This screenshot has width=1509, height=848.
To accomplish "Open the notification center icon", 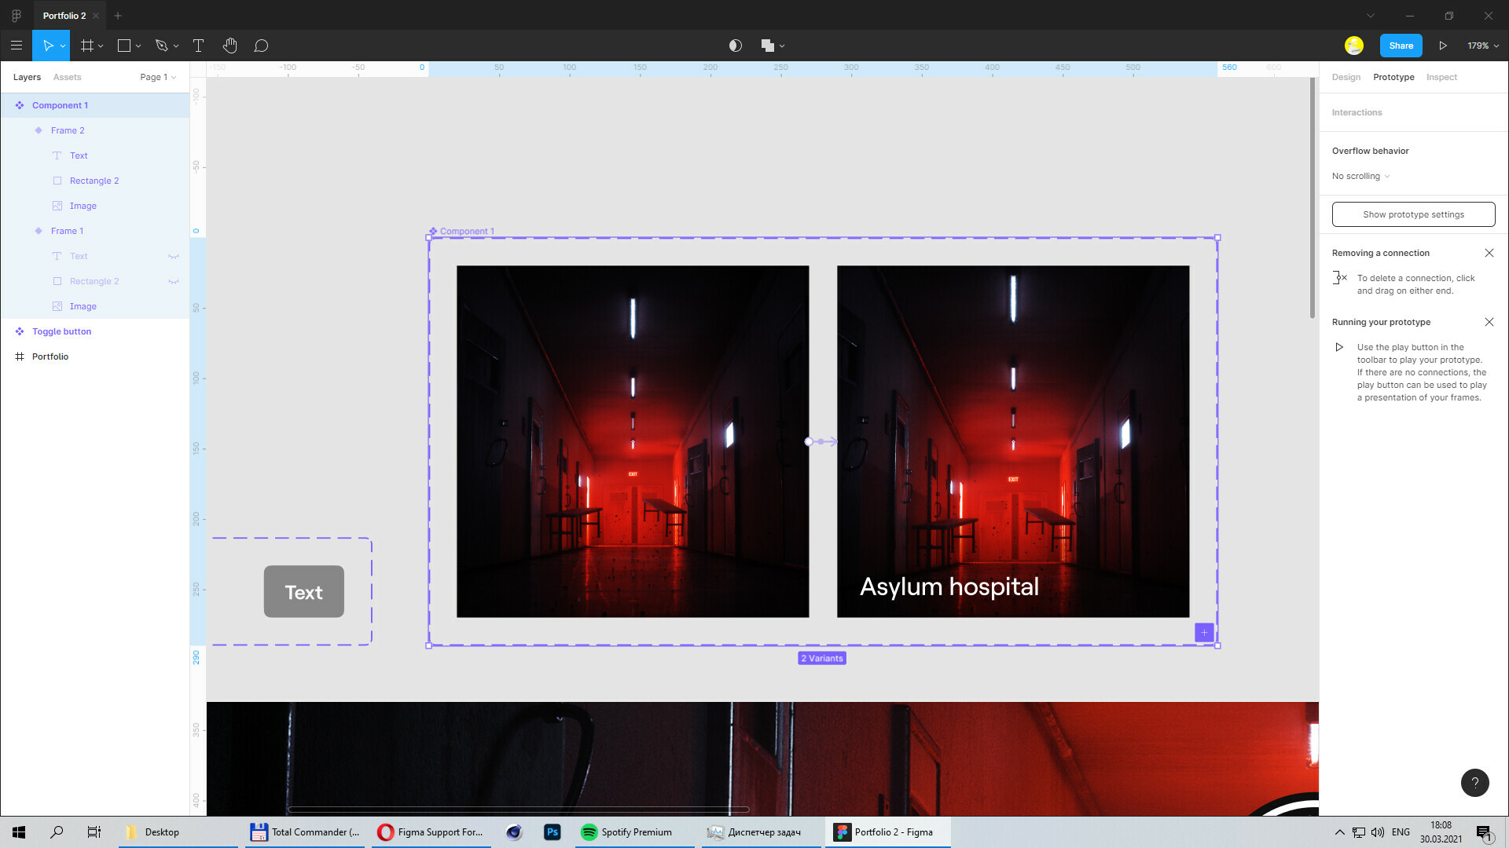I will (x=1484, y=832).
